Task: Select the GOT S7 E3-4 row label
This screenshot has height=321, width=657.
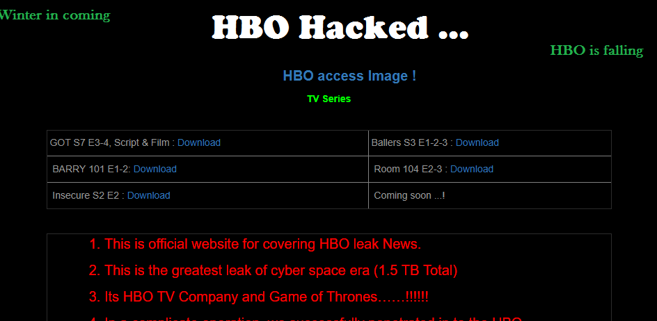Action: point(112,142)
